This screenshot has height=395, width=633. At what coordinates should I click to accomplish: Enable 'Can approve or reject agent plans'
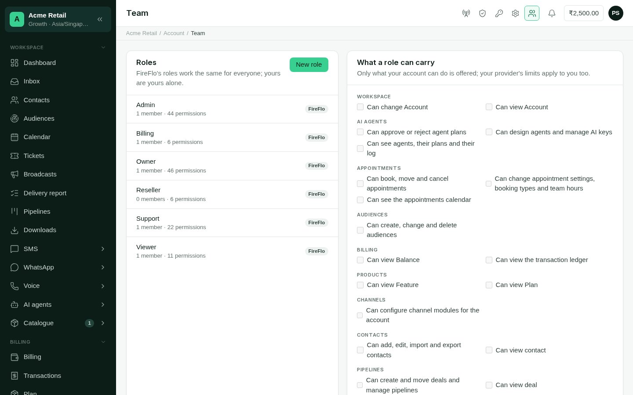click(360, 132)
